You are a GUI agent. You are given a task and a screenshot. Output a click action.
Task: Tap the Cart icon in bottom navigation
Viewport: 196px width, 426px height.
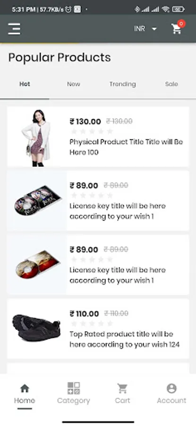(122, 389)
